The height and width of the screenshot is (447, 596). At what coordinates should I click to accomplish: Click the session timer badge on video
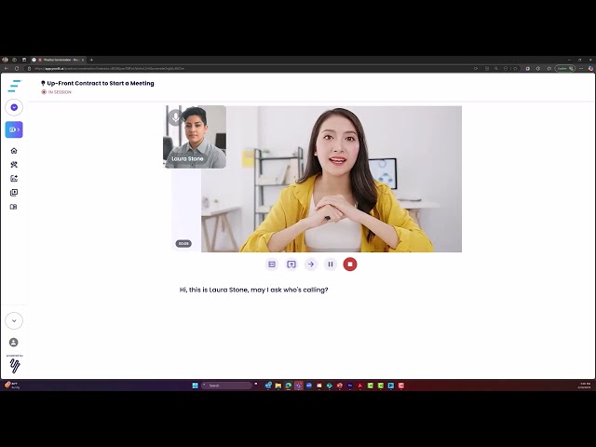[183, 244]
